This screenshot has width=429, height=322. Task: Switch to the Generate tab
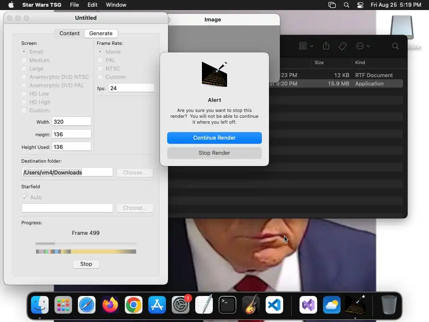[101, 34]
